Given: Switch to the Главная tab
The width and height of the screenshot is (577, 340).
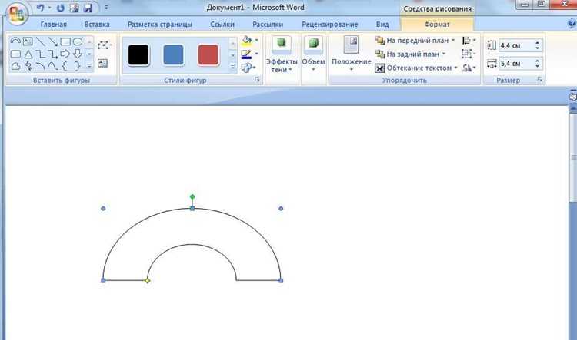Looking at the screenshot, I should [54, 25].
